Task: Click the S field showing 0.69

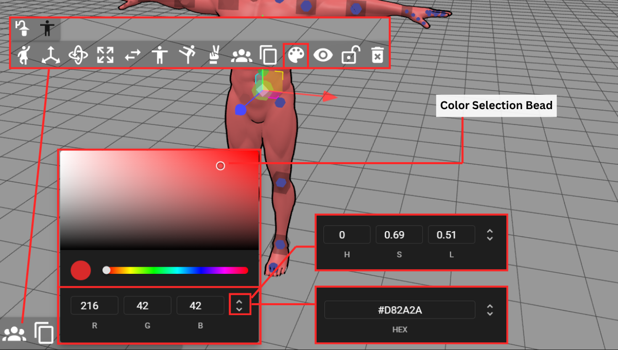Action: pyautogui.click(x=399, y=235)
